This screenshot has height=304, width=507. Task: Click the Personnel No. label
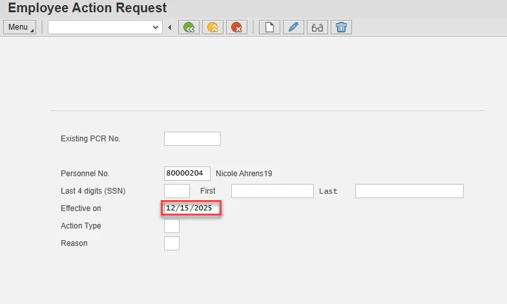tap(85, 174)
